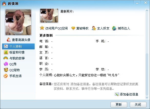The image size is (150, 109).
Task: Click the 添加备注信息 pencil icon
Action: (x=117, y=94)
